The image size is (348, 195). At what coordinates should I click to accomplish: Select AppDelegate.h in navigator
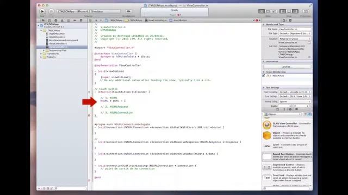(x=57, y=34)
